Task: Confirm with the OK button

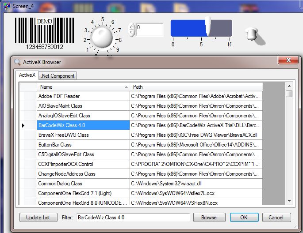Action: (x=243, y=218)
